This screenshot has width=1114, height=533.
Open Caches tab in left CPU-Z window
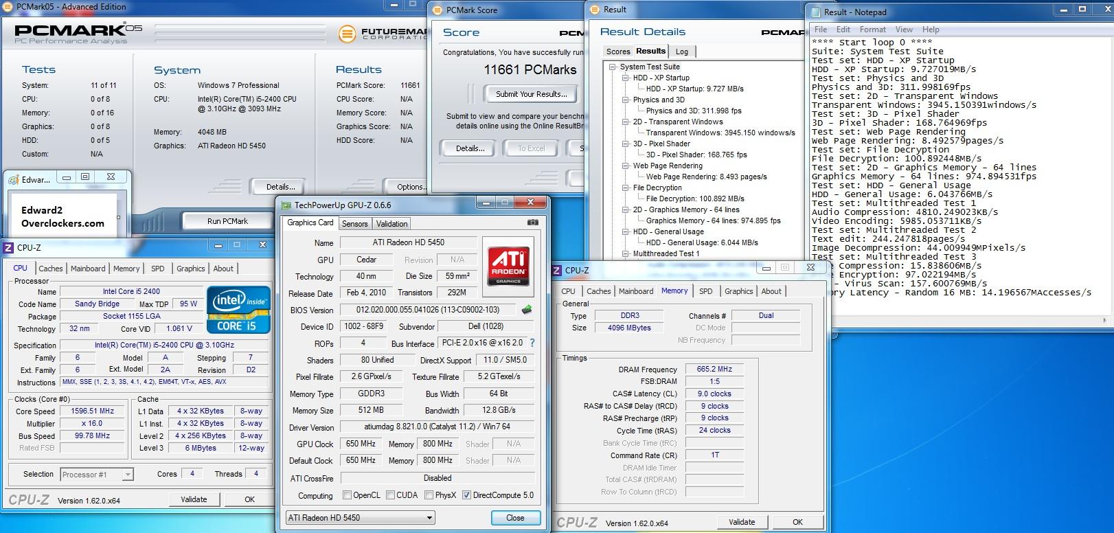click(51, 269)
